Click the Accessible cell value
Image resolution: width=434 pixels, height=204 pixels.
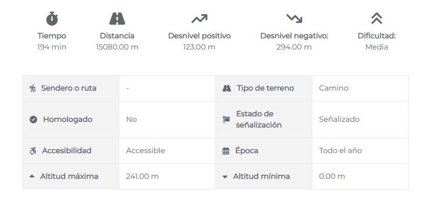[x=145, y=151]
